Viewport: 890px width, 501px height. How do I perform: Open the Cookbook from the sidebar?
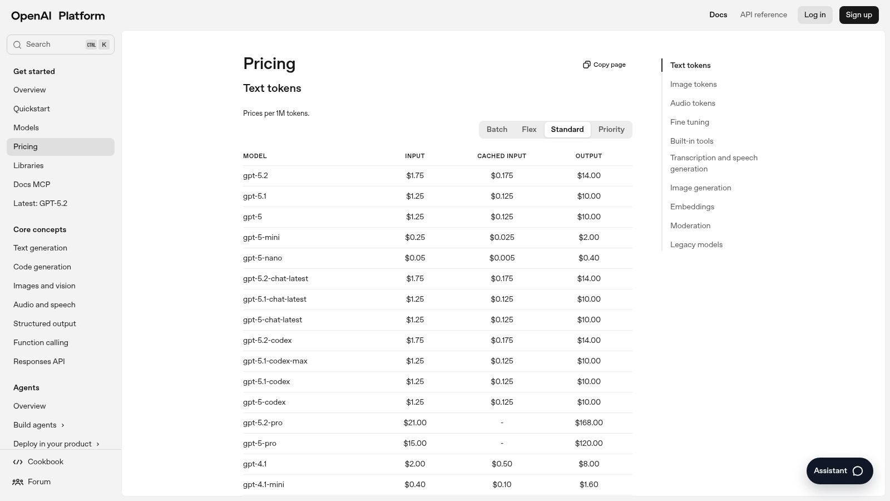(x=45, y=461)
